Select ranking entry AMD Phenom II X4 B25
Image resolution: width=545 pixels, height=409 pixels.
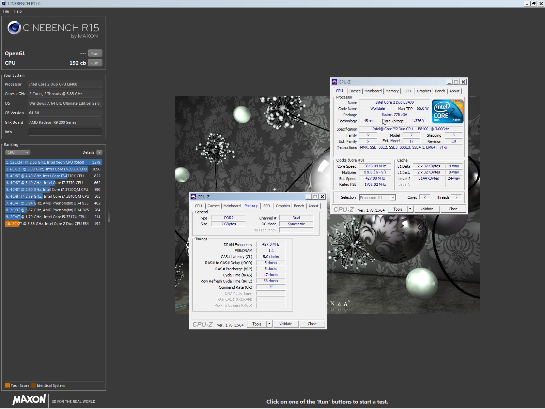point(53,210)
